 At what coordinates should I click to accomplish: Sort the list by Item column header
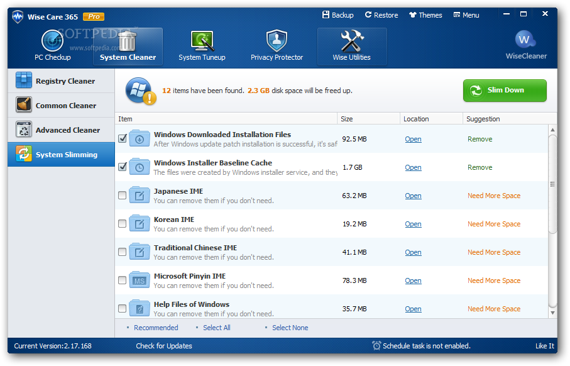coord(226,119)
